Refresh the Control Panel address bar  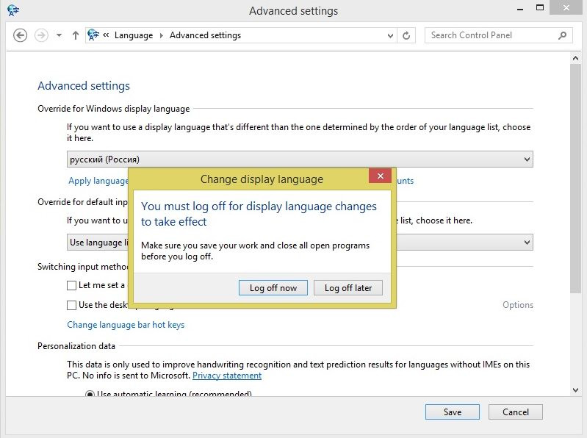click(407, 35)
